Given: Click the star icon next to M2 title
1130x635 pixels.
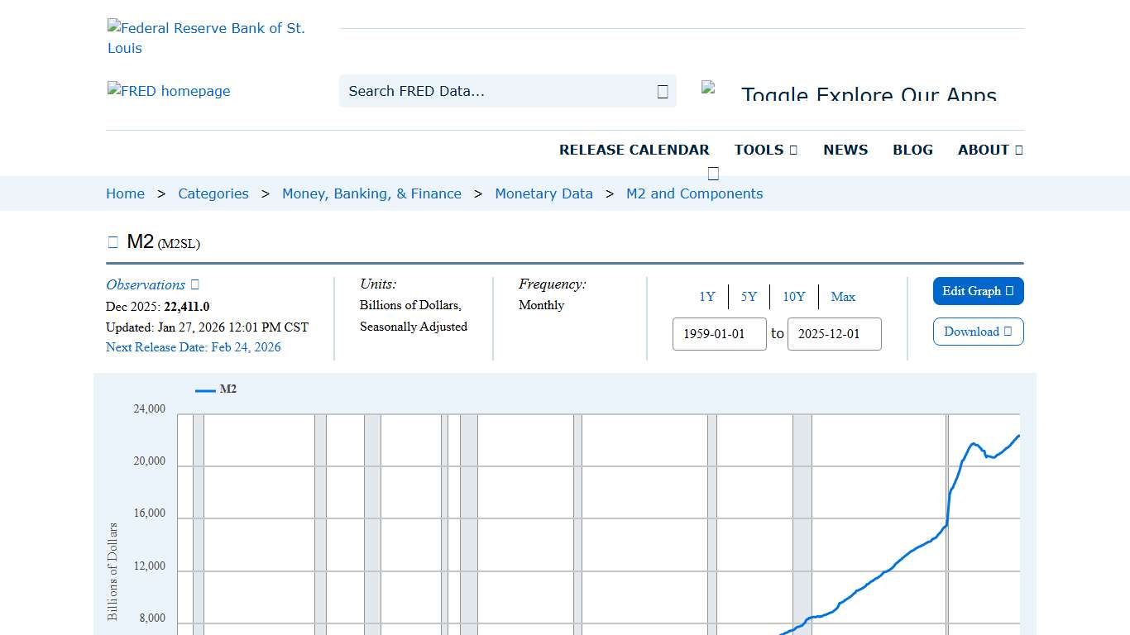Looking at the screenshot, I should 113,241.
